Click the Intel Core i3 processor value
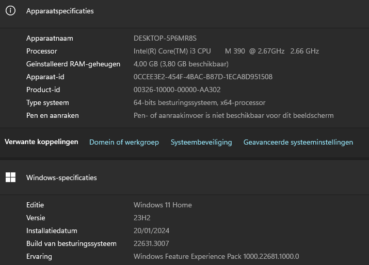The height and width of the screenshot is (265, 369). click(x=226, y=51)
